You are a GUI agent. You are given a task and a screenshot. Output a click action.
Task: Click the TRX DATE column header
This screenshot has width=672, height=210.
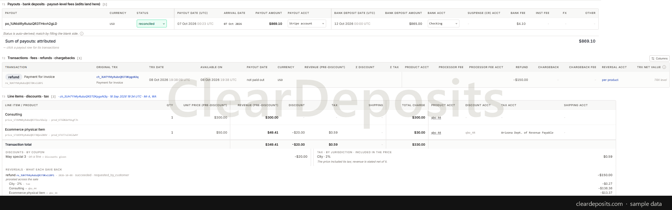pos(156,67)
